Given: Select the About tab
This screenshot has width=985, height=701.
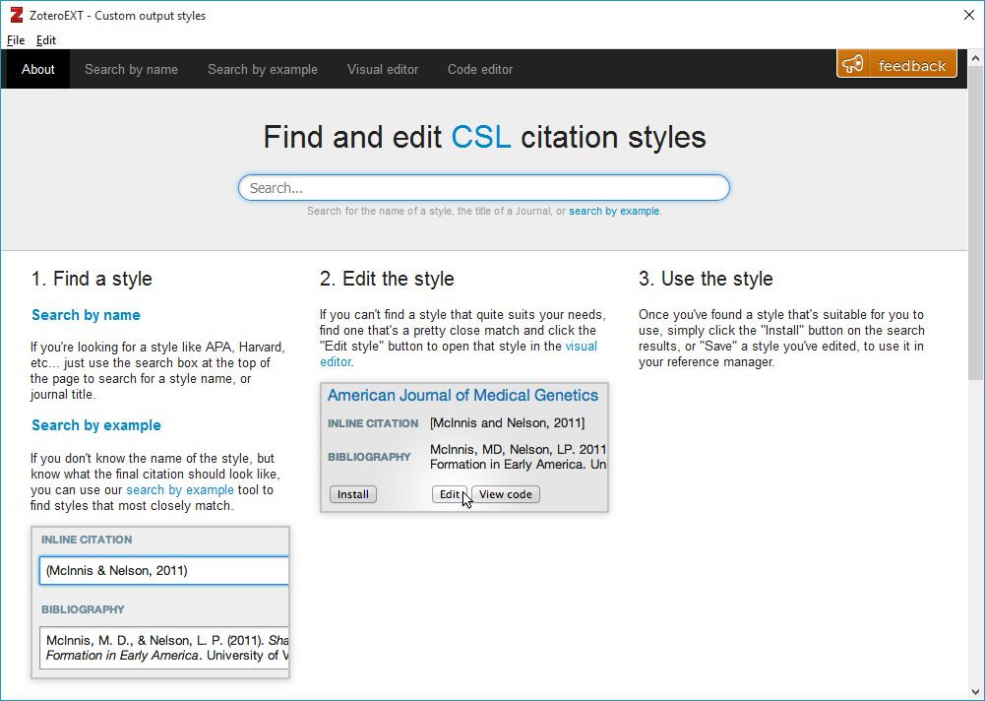Looking at the screenshot, I should coord(37,69).
